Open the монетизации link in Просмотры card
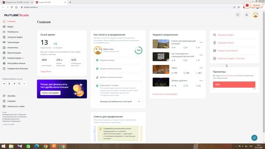The image size is (265, 149). coord(229,76)
